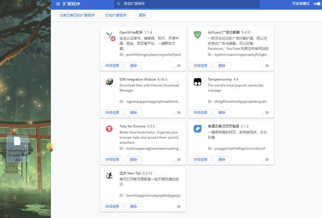Click the OpenWrite ID pochhllehngphplpemmgcoifoifnjecl

[153, 55]
